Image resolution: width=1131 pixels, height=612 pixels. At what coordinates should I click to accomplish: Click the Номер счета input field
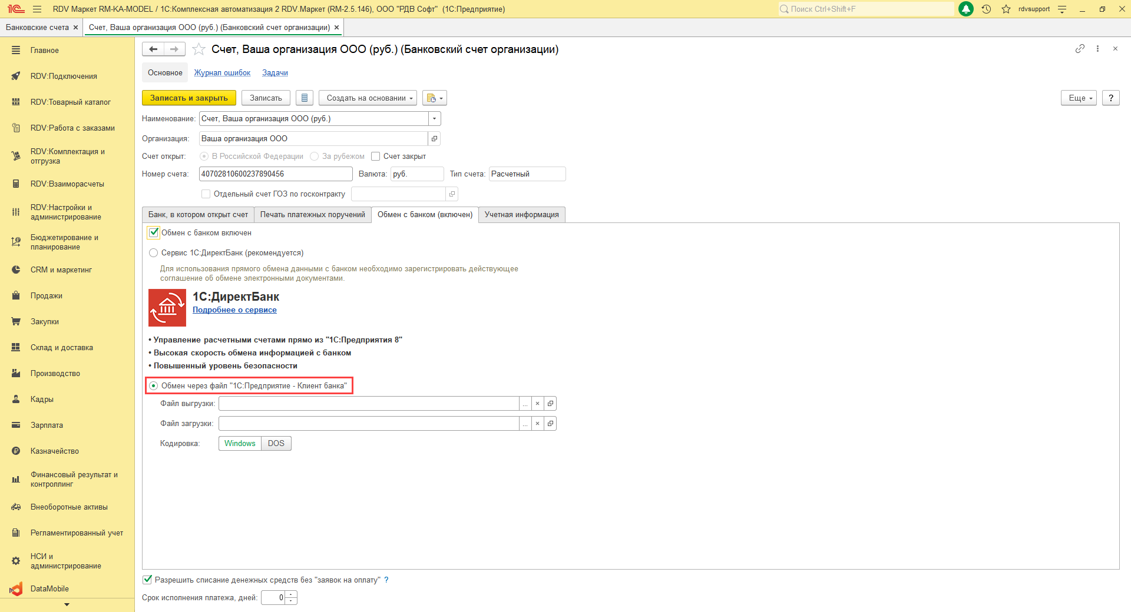pos(275,174)
